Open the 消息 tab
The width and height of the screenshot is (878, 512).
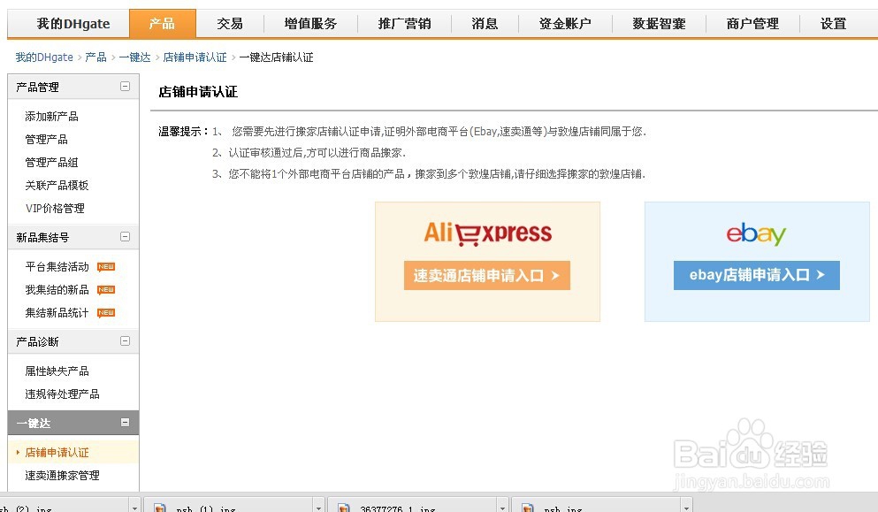pyautogui.click(x=485, y=24)
